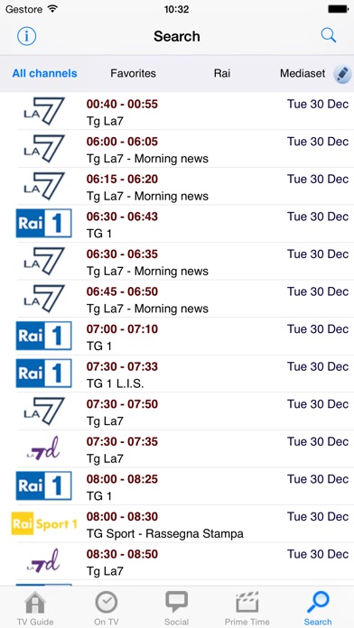This screenshot has width=354, height=628.
Task: Tap the pencil edit channels icon
Action: click(342, 74)
